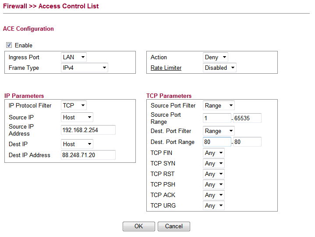Click the Cancel button
The image size is (315, 237).
point(174,226)
